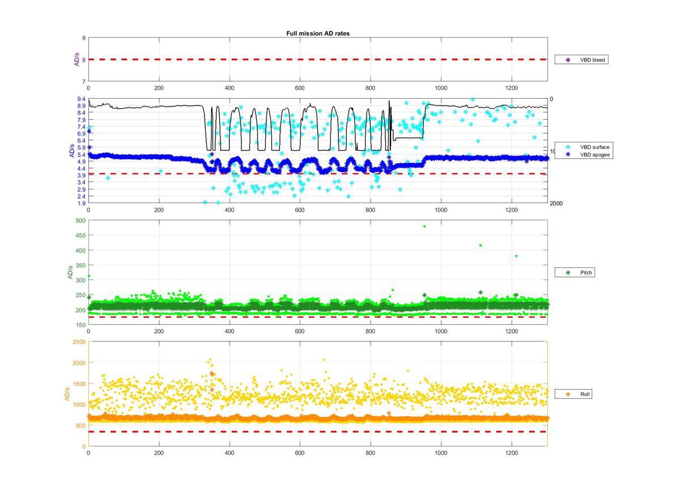Click the VBD apogee legend entry
This screenshot has height=502, width=680.
584,154
